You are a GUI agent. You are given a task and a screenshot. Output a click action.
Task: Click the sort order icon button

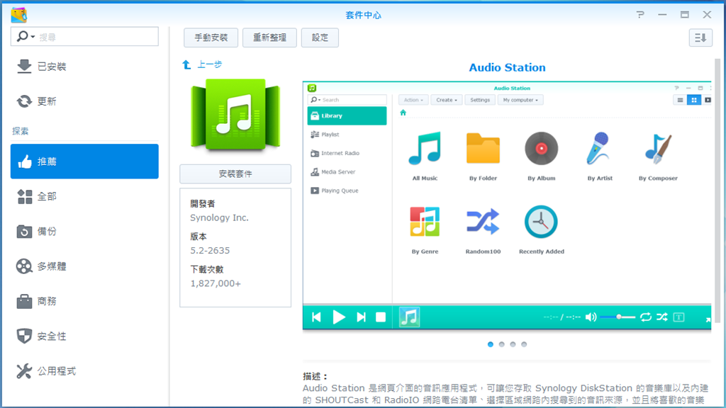pyautogui.click(x=700, y=38)
